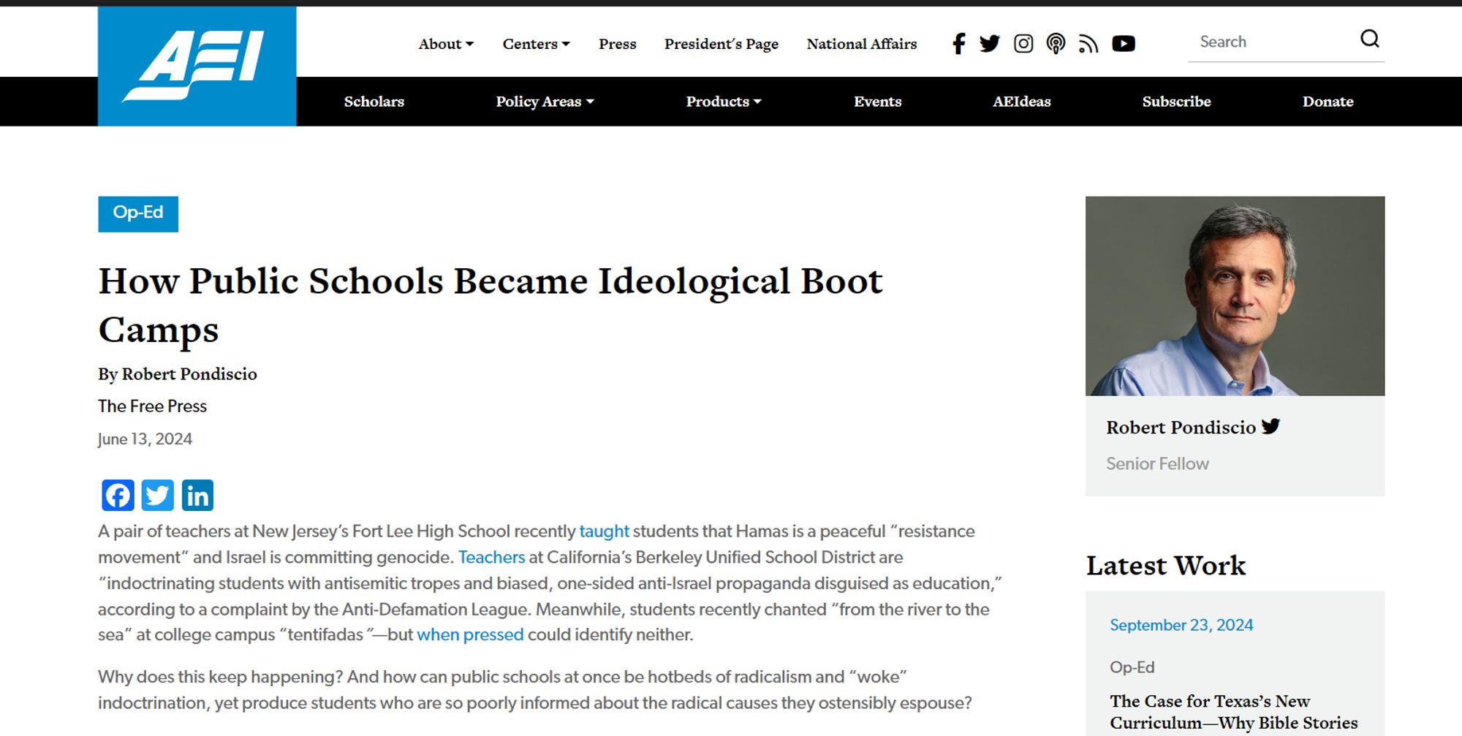This screenshot has height=736, width=1462.
Task: Share article on LinkedIn
Action: point(197,496)
